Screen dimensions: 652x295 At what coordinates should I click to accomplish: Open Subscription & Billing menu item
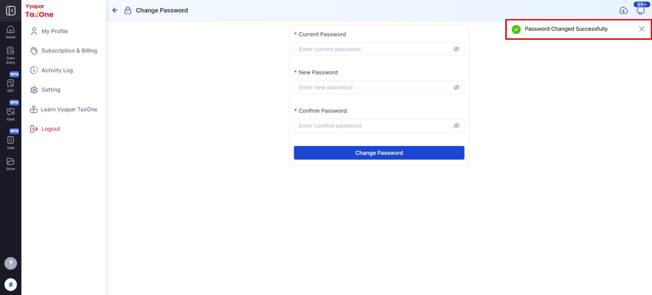pyautogui.click(x=64, y=51)
